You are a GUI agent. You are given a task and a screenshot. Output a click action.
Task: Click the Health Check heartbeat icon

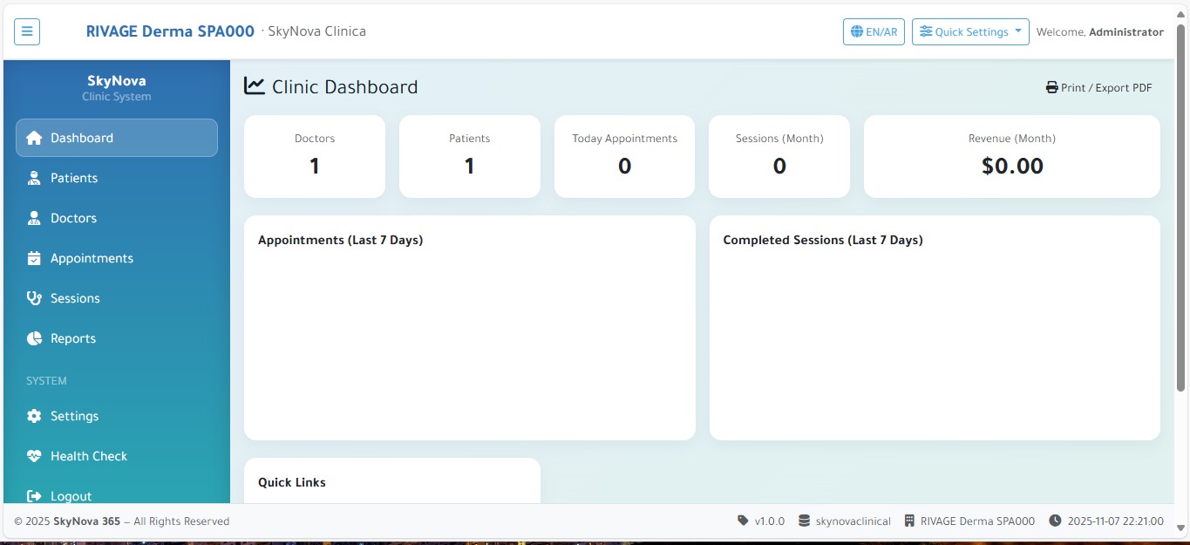pyautogui.click(x=34, y=456)
